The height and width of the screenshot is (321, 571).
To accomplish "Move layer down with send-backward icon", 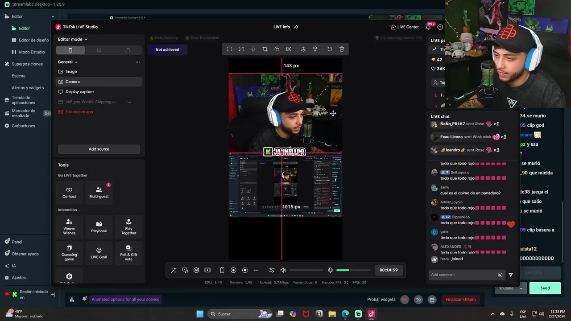I will coord(315,49).
